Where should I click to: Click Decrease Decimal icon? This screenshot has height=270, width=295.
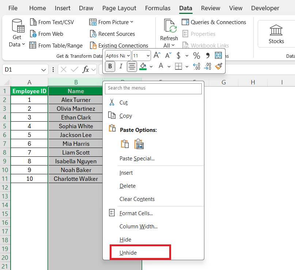tap(208, 66)
